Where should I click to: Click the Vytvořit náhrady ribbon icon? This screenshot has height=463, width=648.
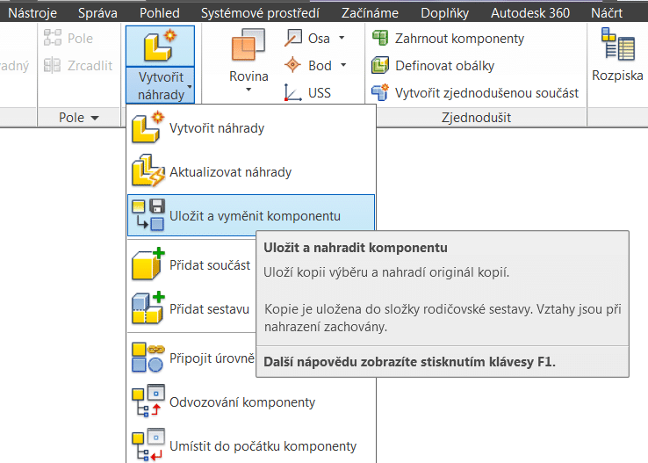coord(160,46)
